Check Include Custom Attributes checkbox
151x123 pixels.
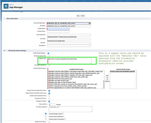46,116
